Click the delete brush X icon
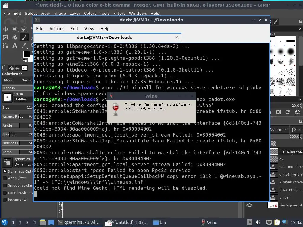 [x=278, y=112]
